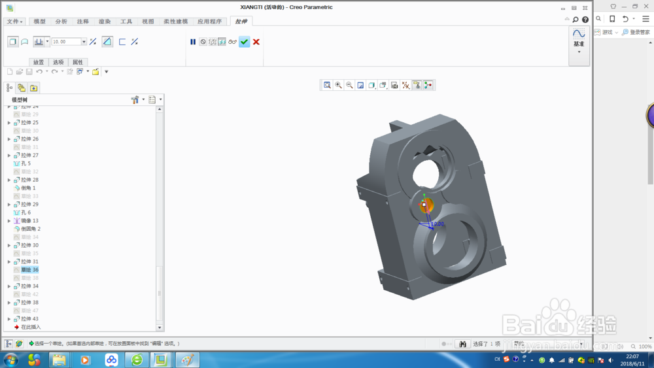Open the display style cube icon

[371, 85]
